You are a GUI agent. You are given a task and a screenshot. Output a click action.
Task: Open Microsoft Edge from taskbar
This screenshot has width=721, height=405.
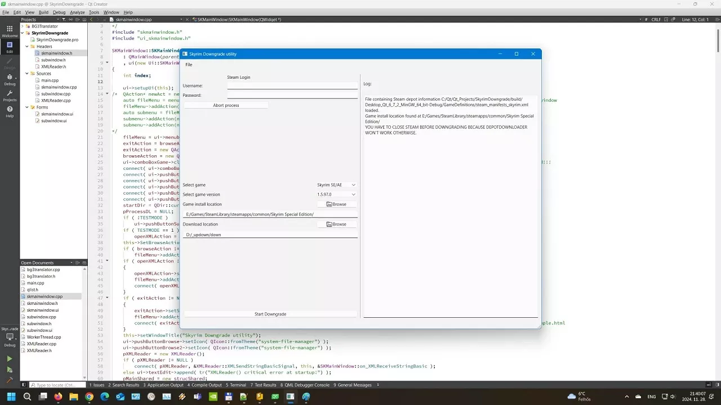[x=105, y=397]
